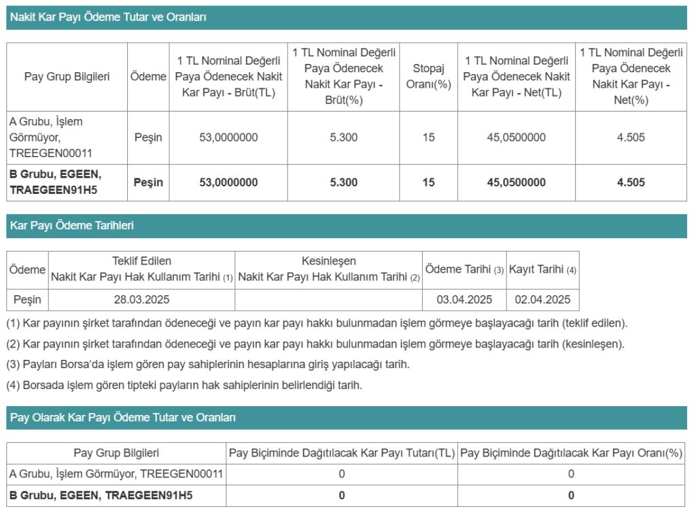Click footnote (4) about hak sahipleri

(184, 386)
